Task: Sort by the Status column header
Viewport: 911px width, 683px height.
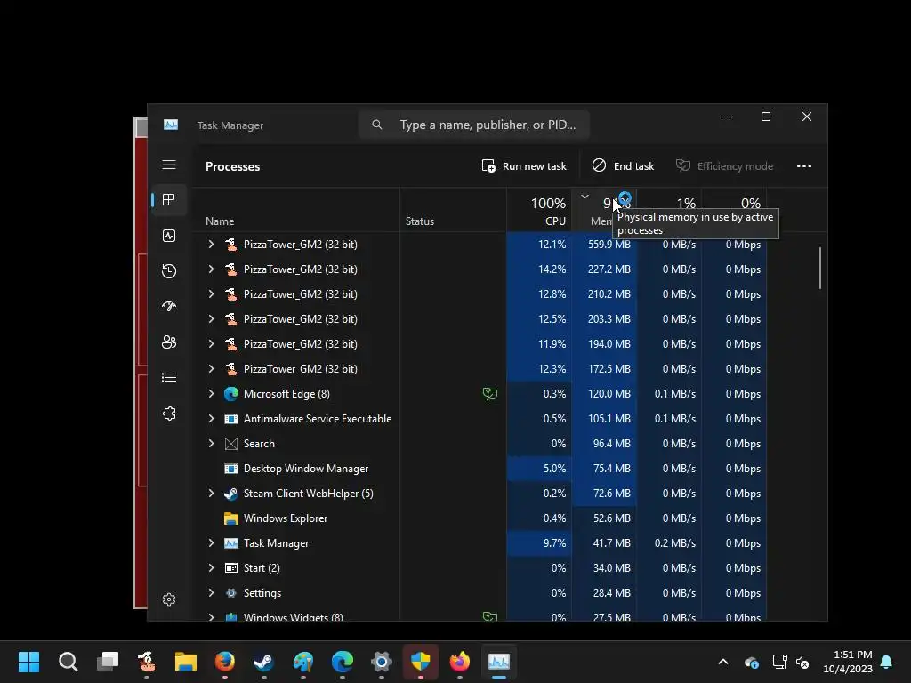Action: 453,210
